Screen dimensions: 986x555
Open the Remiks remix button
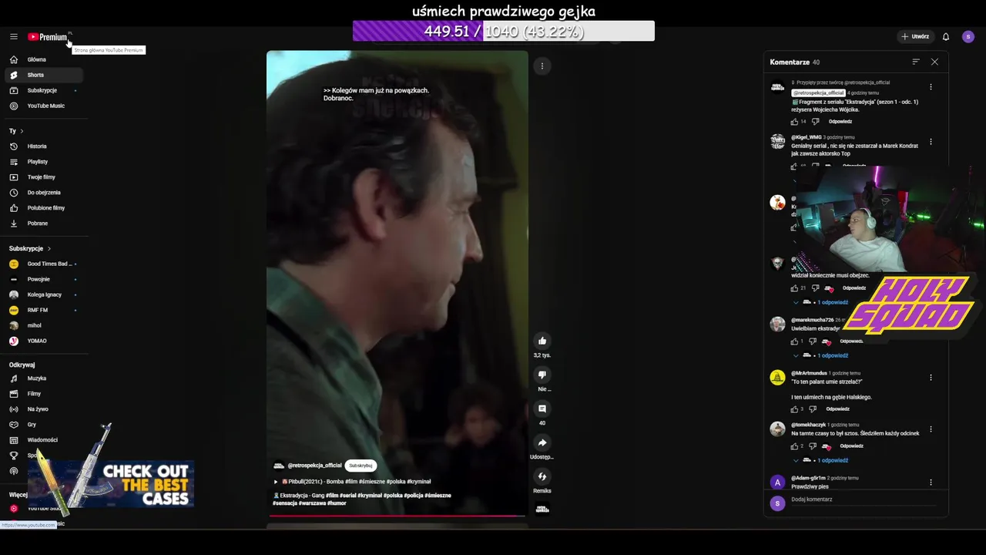542,476
